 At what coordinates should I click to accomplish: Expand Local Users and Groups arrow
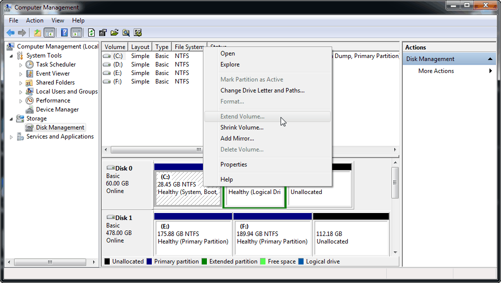[x=21, y=91]
